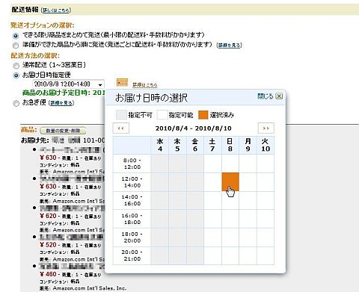
Task: Click the 数量の変更・削除 button
Action: 63,131
